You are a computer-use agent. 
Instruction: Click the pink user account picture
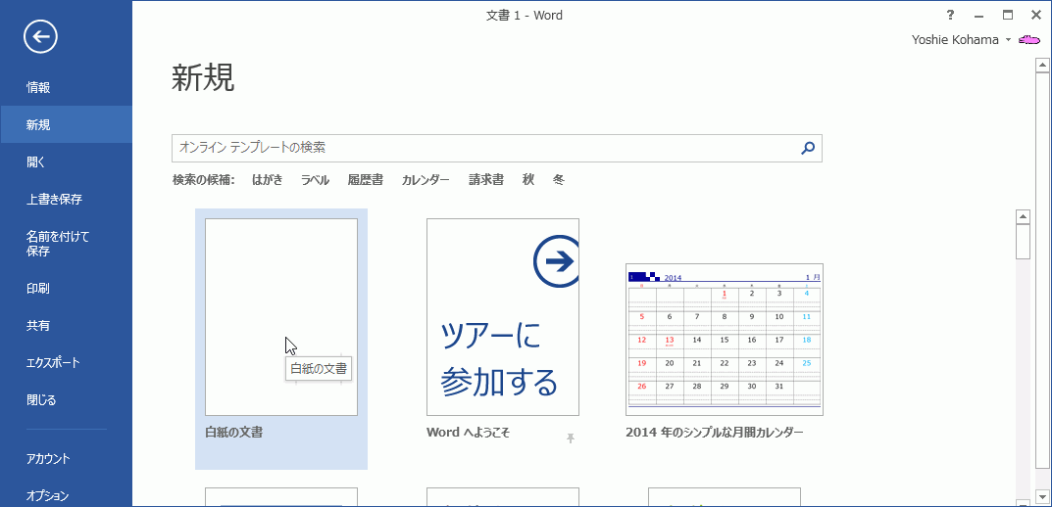click(1029, 40)
